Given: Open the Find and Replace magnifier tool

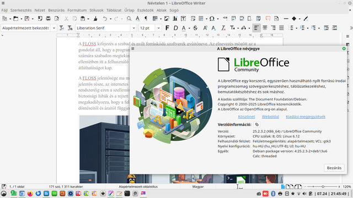Looking at the screenshot, I should pos(129,19).
